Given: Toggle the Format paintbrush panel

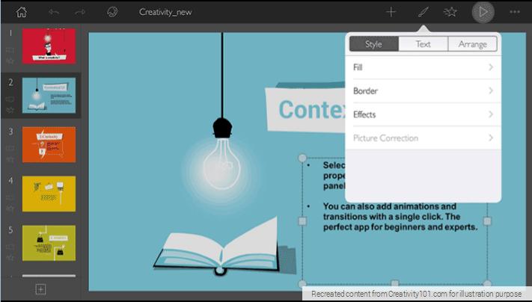Looking at the screenshot, I should pos(423,12).
